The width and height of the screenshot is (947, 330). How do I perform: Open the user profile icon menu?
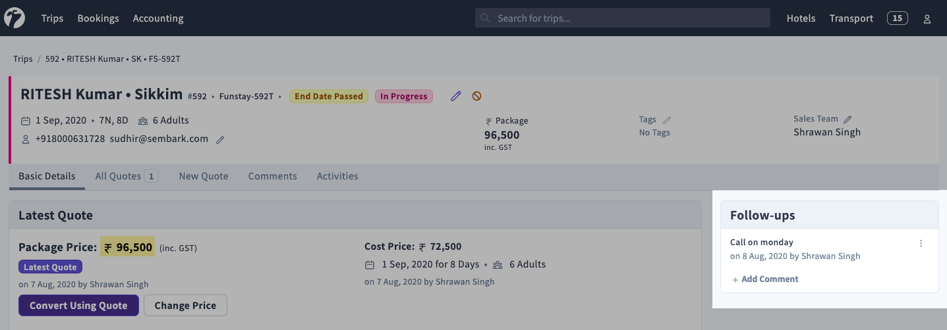[927, 19]
